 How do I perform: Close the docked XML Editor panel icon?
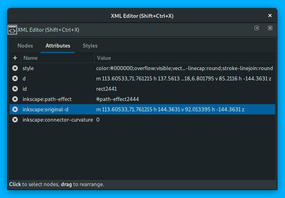(270, 28)
